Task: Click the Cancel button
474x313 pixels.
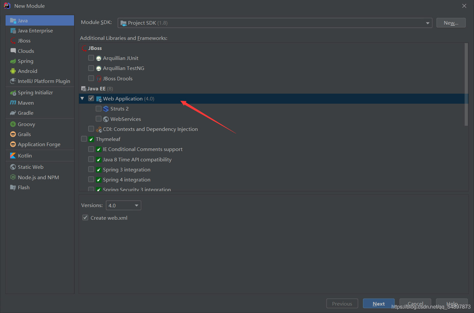Action: [415, 304]
